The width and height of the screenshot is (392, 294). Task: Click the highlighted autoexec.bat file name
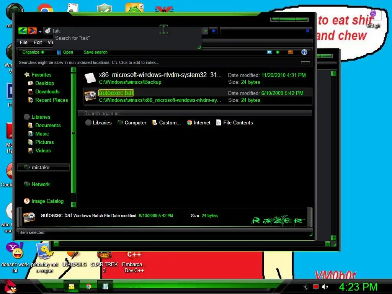pyautogui.click(x=116, y=93)
